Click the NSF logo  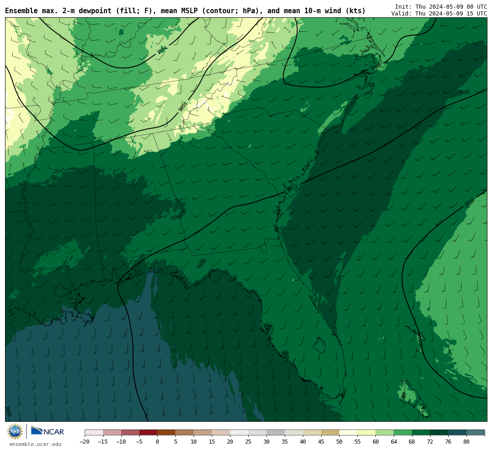click(x=15, y=431)
